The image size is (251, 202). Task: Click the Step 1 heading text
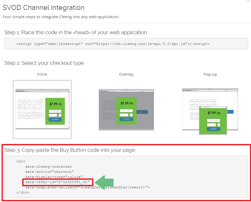(76, 32)
